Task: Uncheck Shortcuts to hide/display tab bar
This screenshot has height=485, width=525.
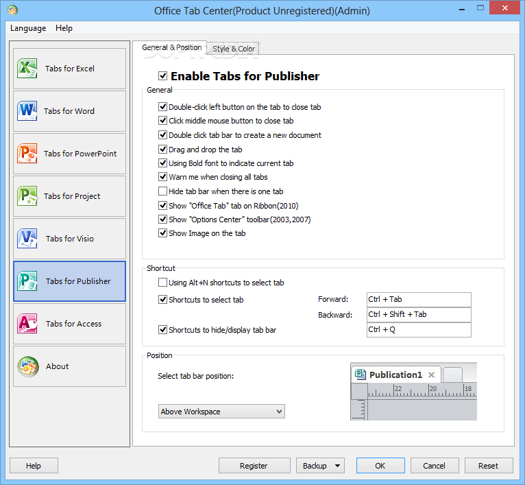Action: pos(162,330)
